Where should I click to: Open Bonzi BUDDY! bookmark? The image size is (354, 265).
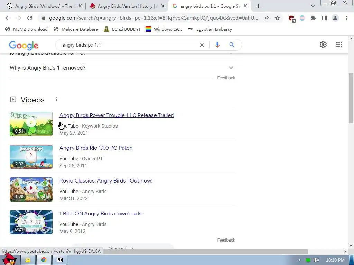pos(122,29)
